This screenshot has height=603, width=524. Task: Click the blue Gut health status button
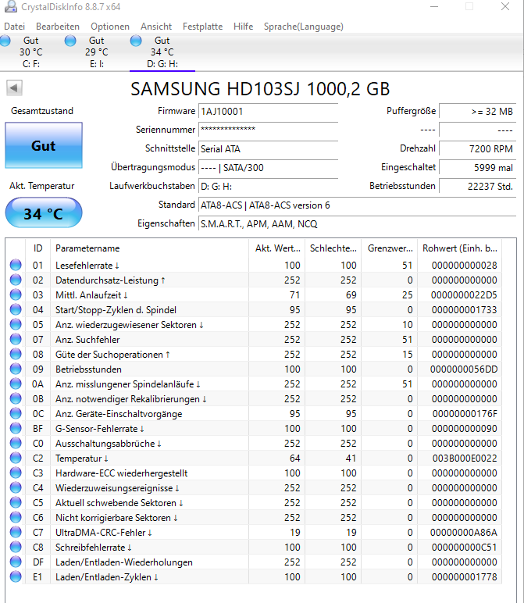click(44, 146)
